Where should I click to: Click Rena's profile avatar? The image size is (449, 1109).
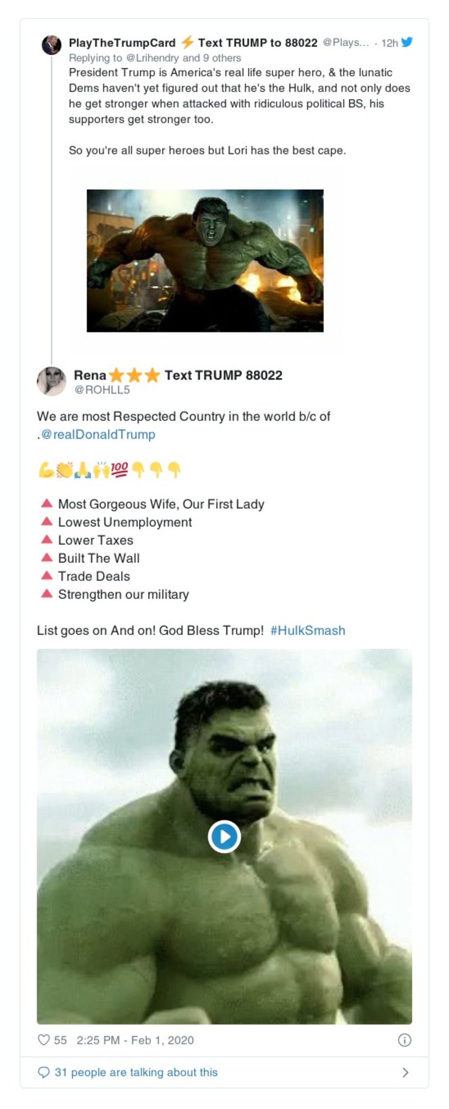[52, 380]
